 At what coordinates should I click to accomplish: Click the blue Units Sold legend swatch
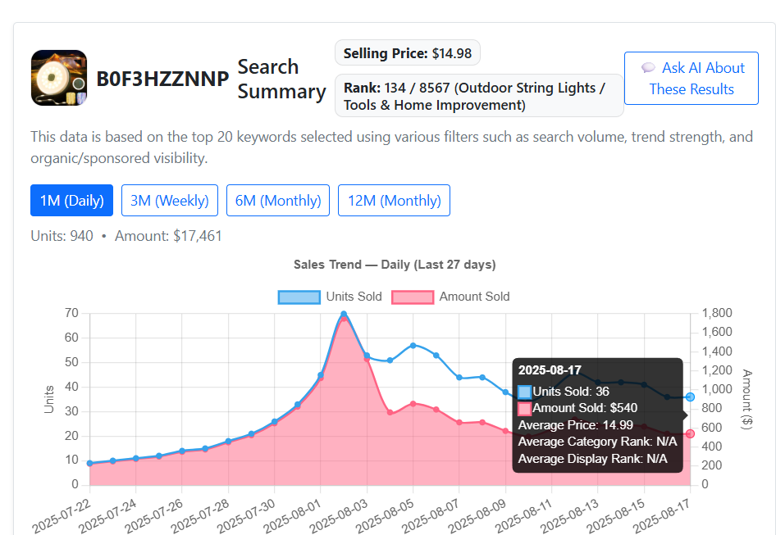(299, 297)
